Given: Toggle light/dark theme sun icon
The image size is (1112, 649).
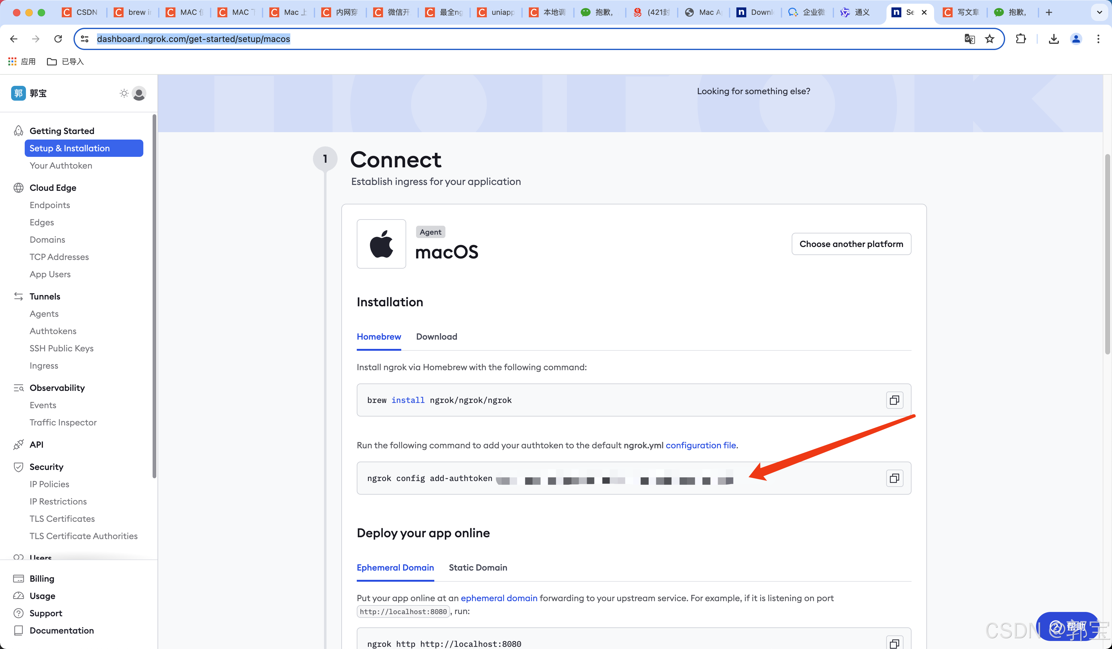Looking at the screenshot, I should (124, 93).
